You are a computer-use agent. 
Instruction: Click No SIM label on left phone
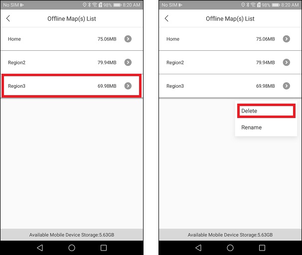click(x=11, y=5)
